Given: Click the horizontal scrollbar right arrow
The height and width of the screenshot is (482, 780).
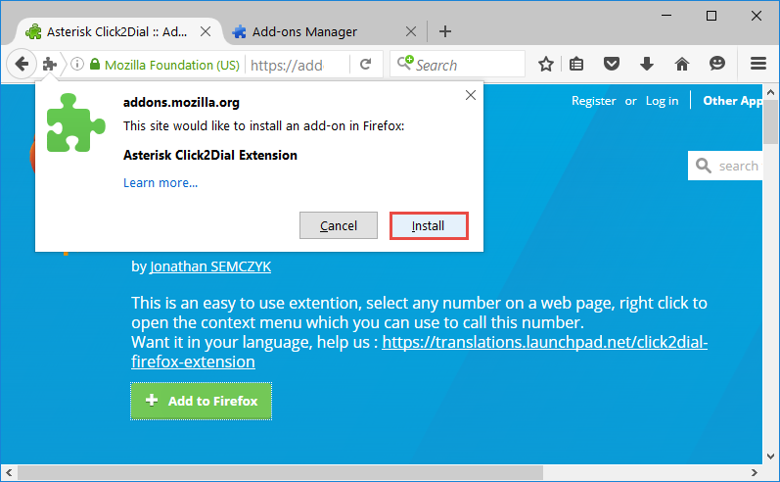Looking at the screenshot, I should click(x=755, y=472).
